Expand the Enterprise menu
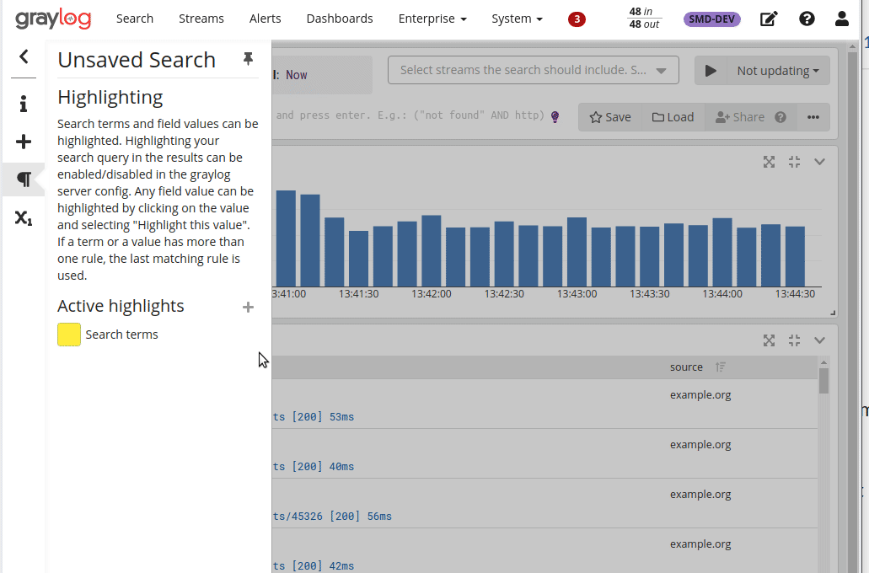The height and width of the screenshot is (573, 869). tap(432, 19)
